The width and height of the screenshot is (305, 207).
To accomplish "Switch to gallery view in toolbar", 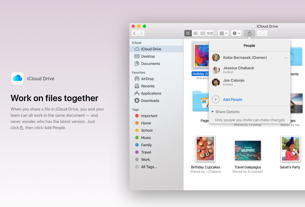I will [210, 33].
